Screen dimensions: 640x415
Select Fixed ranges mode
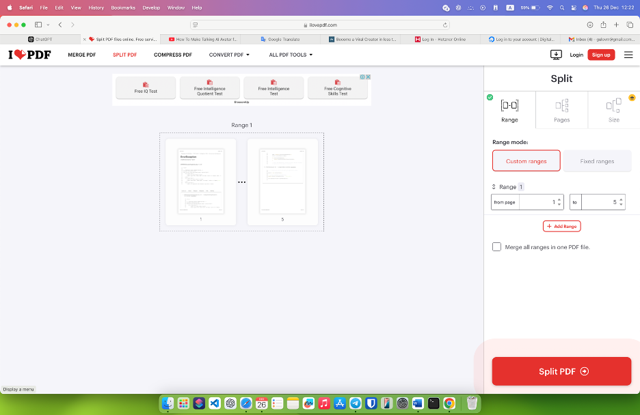pyautogui.click(x=597, y=161)
